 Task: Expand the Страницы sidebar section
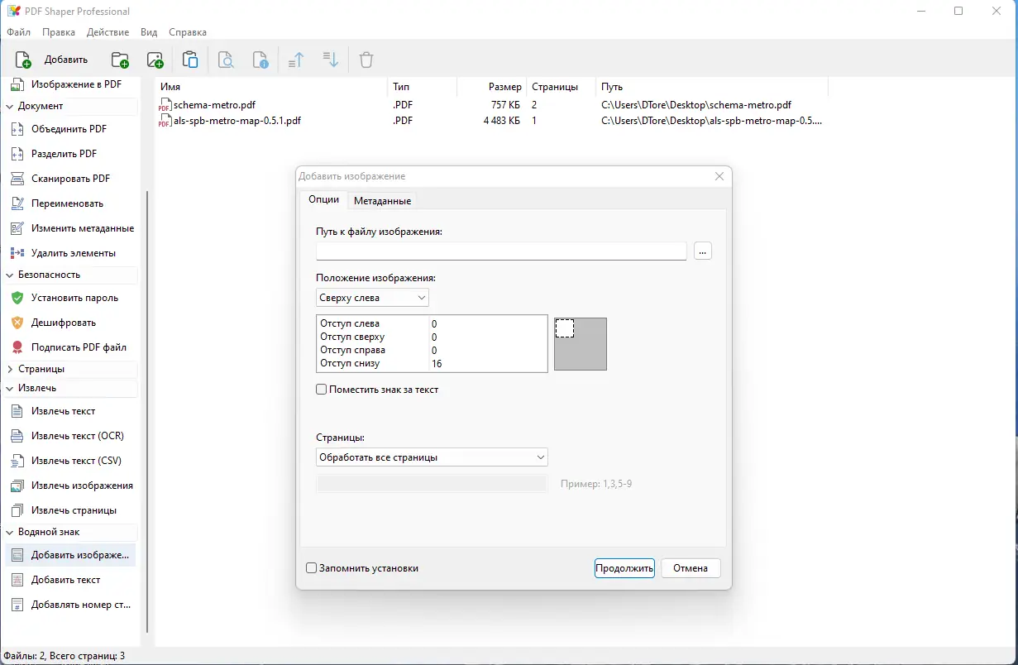coord(10,369)
